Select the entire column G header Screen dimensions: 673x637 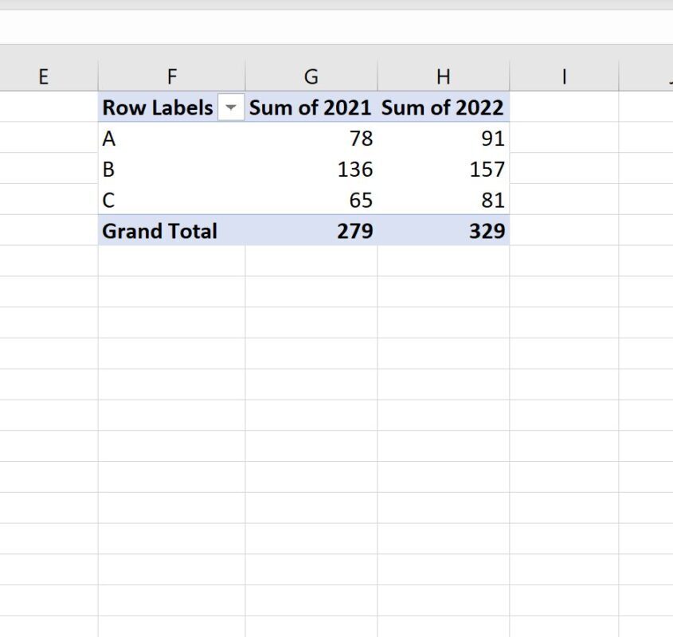pyautogui.click(x=311, y=76)
